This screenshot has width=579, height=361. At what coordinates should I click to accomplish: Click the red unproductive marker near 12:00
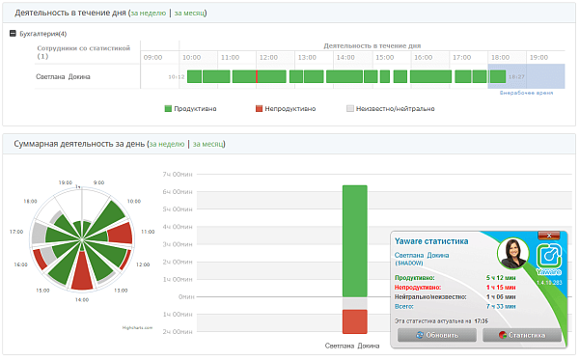point(257,76)
